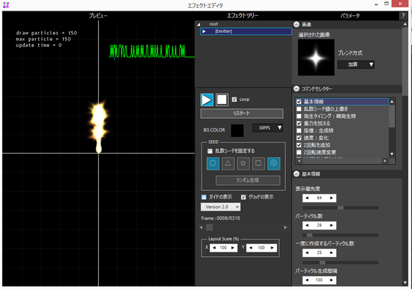412x289 pixels.
Task: Click the 一度に作成するパーティクル数 slider handle
Action: coord(322,262)
